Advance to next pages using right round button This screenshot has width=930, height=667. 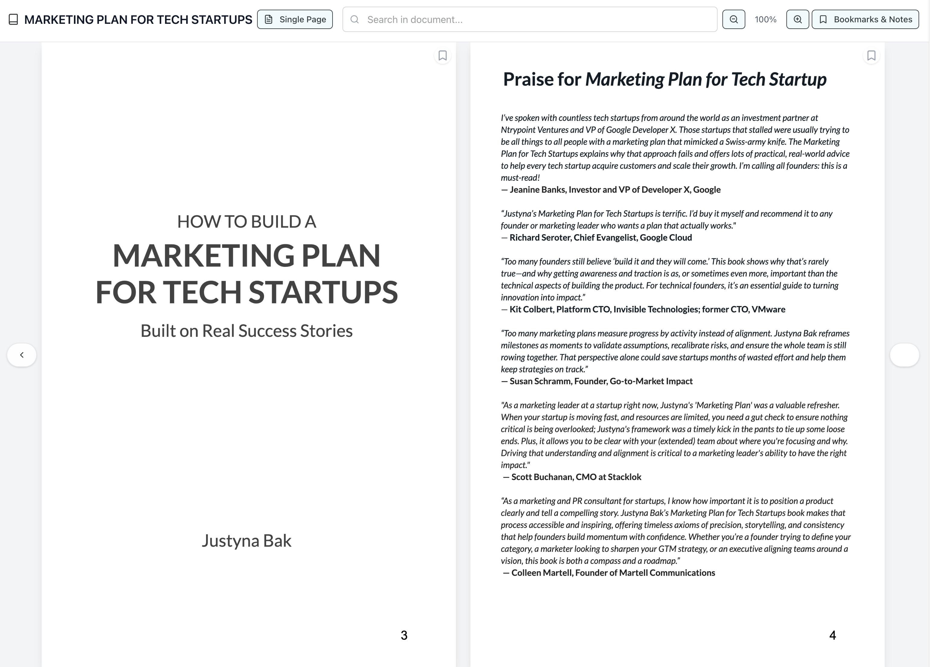click(904, 355)
